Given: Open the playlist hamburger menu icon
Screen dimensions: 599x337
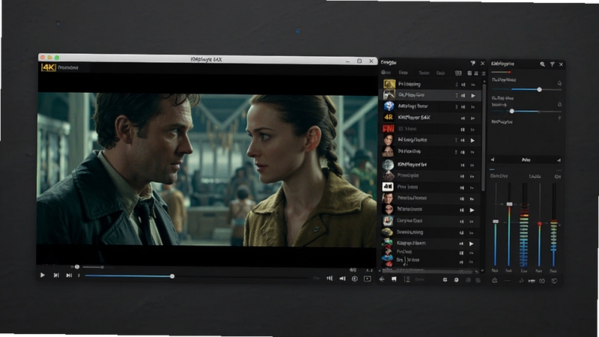Looking at the screenshot, I should tap(483, 73).
